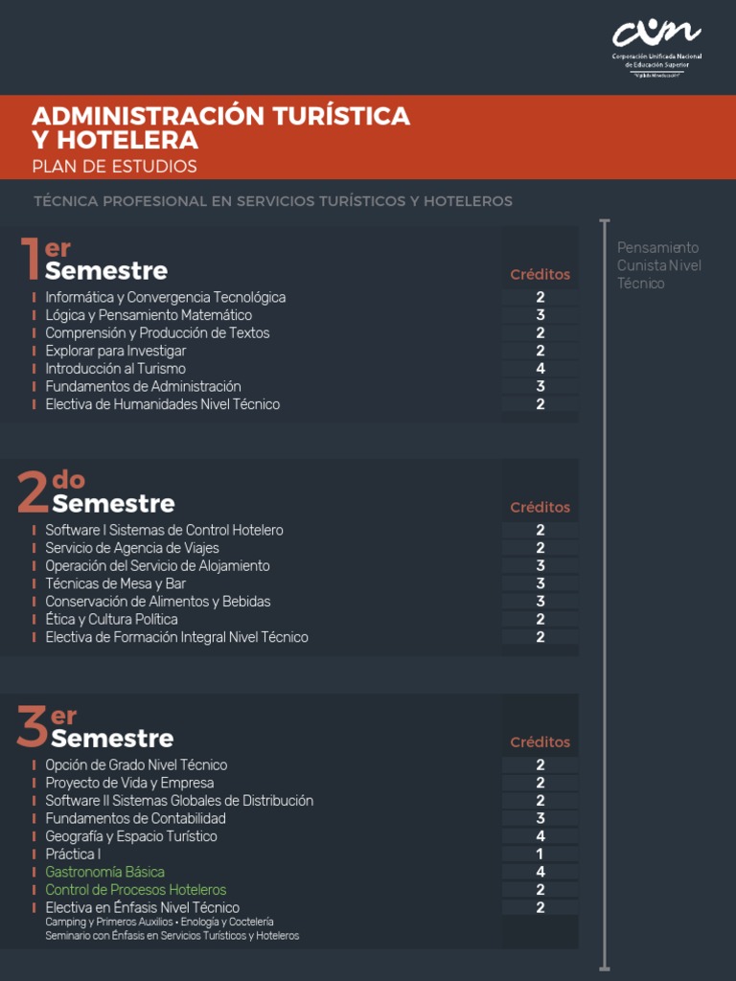
Task: Click the "Administración Turística y Hotelera" title
Action: pos(220,127)
